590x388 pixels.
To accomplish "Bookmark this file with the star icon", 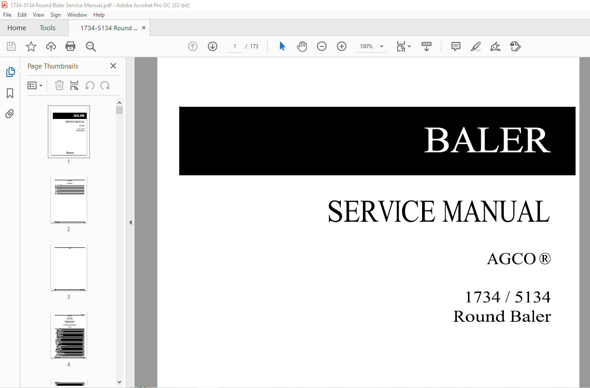I will coord(31,46).
